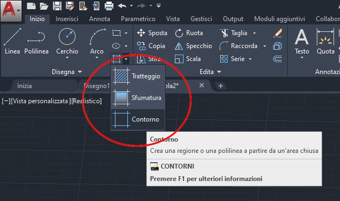Viewport: 340px width, 201px height.
Task: Switch to the Inserisci ribbon tab
Action: point(67,19)
